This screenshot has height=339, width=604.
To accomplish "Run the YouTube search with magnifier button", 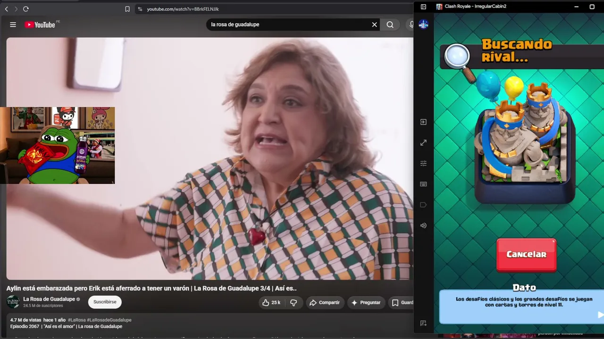I will pos(390,24).
